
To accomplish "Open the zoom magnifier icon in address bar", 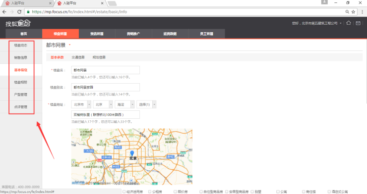I will [347, 12].
